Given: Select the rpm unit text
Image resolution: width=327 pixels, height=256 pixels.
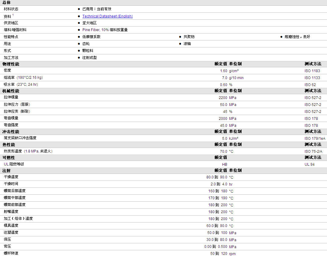Looking at the screenshot, I should click(232, 254).
